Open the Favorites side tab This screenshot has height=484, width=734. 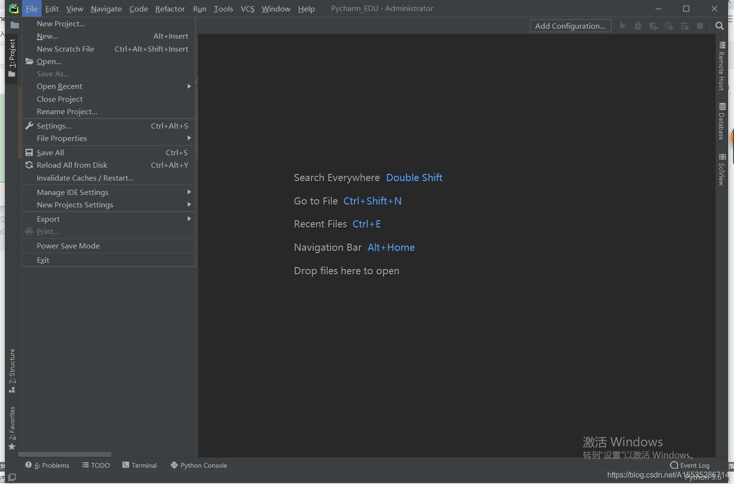12,428
